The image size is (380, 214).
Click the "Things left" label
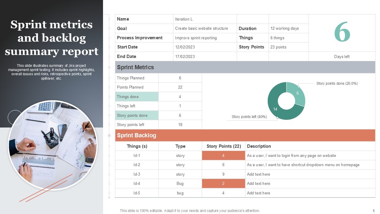click(x=126, y=106)
